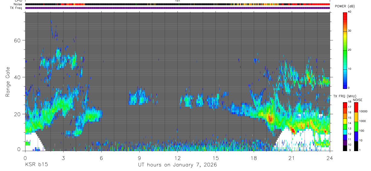Click the UT hours on January 7, 2026 title
The image size is (371, 171).
(177, 165)
